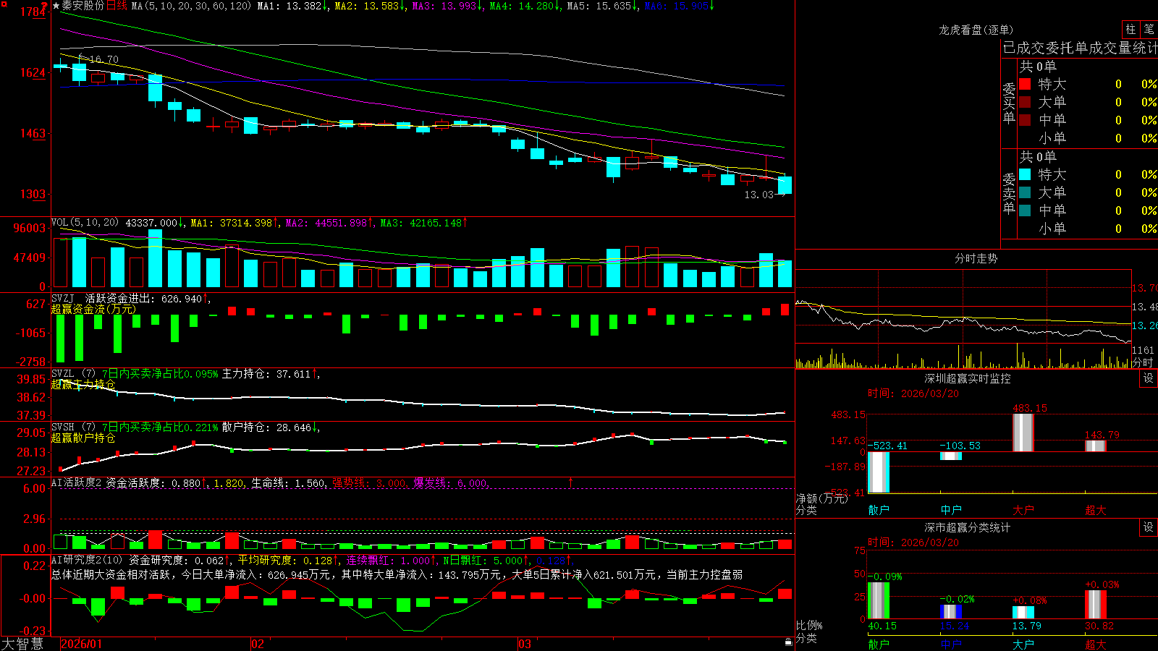Screen dimensions: 1158x651
Task: Click the 2026/01 date marker on timeline
Action: pos(82,644)
